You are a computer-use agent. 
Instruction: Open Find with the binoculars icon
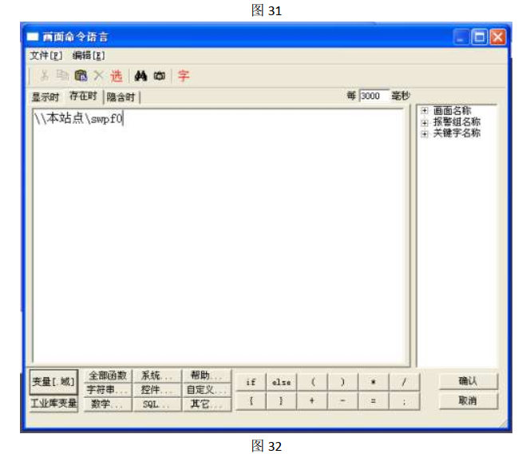point(141,76)
